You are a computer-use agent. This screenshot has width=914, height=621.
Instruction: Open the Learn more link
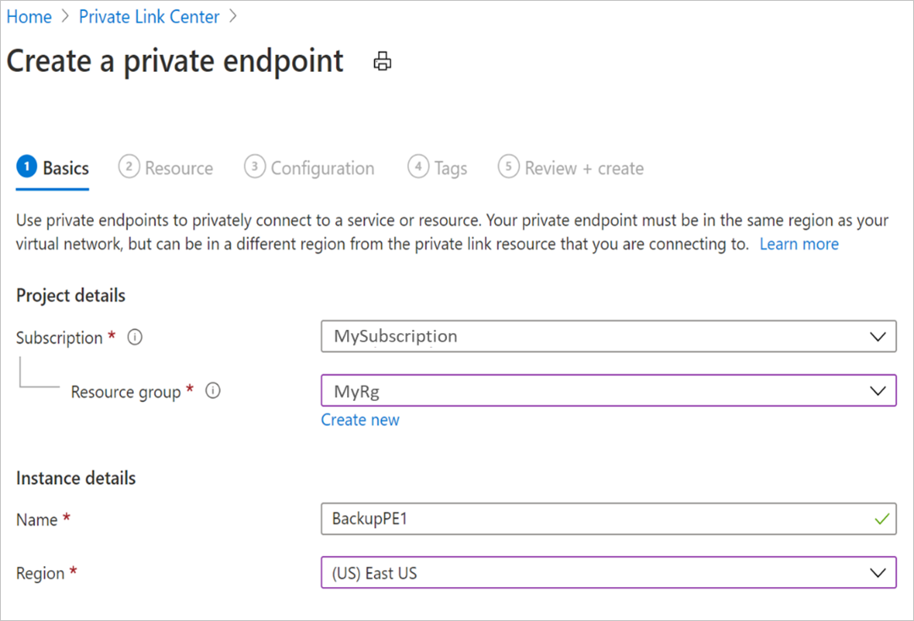[799, 245]
